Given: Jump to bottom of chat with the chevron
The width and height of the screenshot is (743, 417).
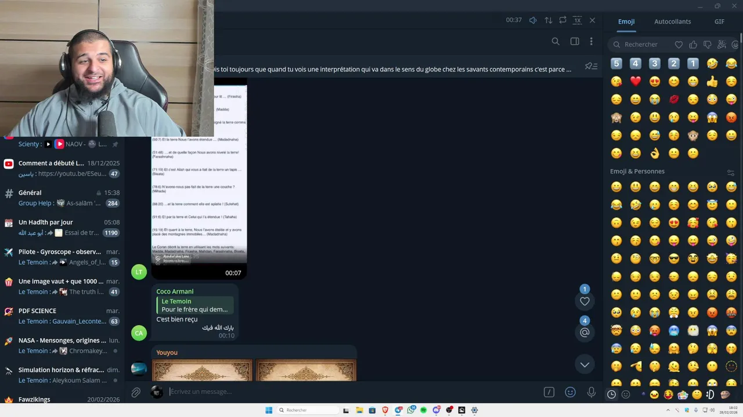Looking at the screenshot, I should click(585, 364).
